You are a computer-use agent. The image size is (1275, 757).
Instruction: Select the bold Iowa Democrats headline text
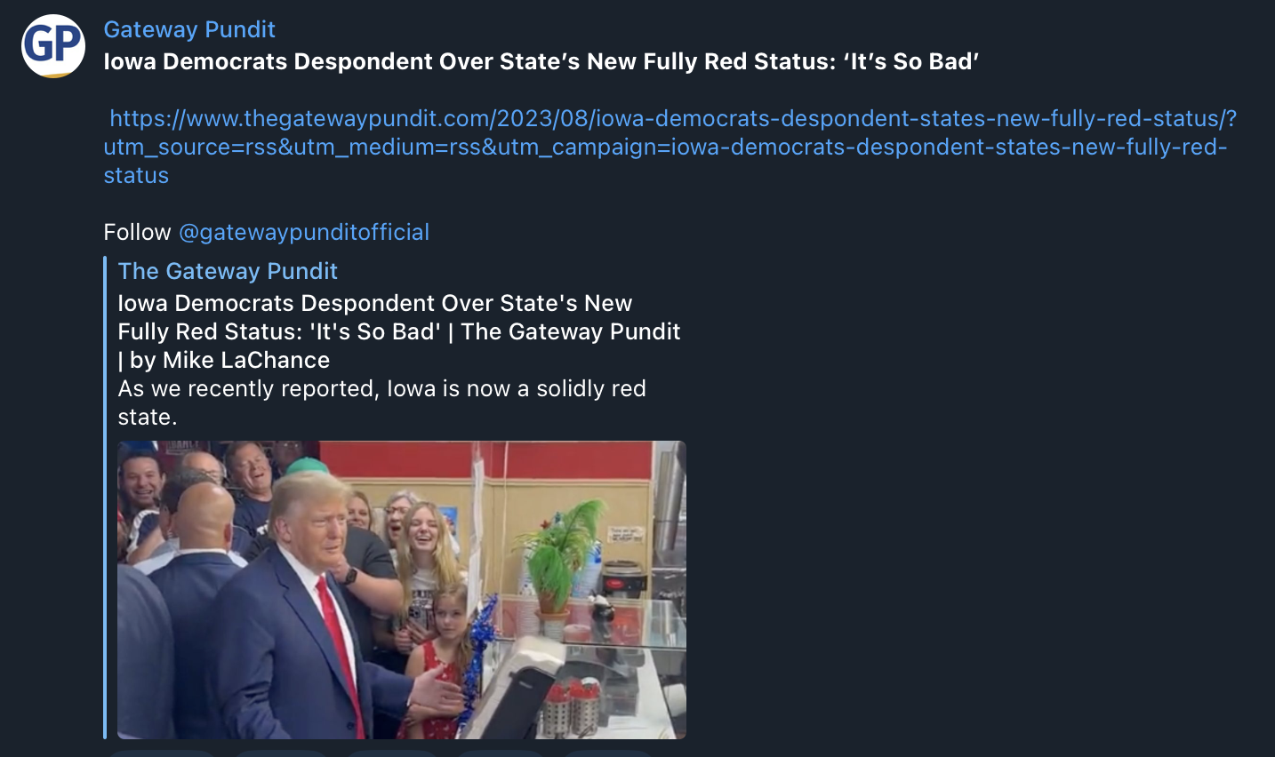(x=541, y=61)
